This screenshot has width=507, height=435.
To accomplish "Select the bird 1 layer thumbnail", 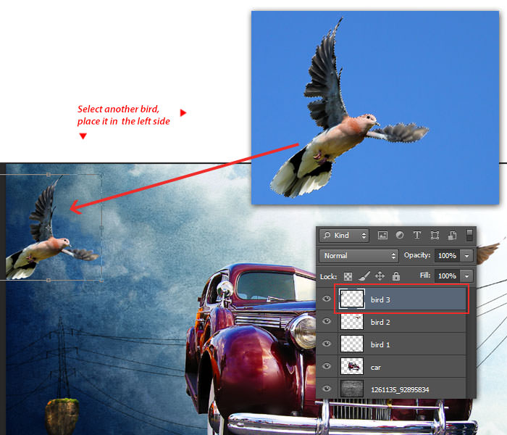I will pyautogui.click(x=352, y=344).
